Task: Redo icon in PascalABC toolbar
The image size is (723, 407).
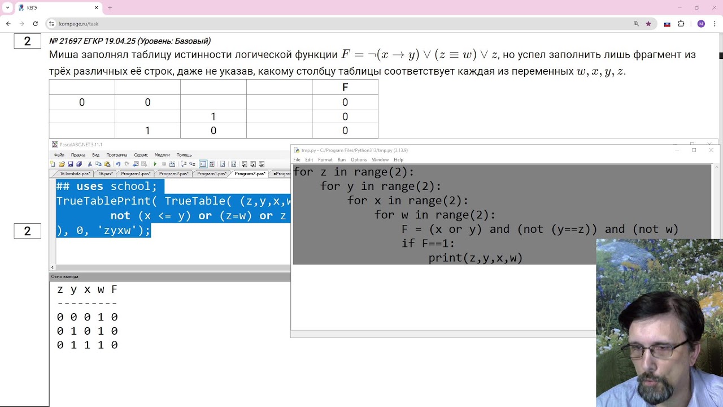Action: tap(127, 164)
